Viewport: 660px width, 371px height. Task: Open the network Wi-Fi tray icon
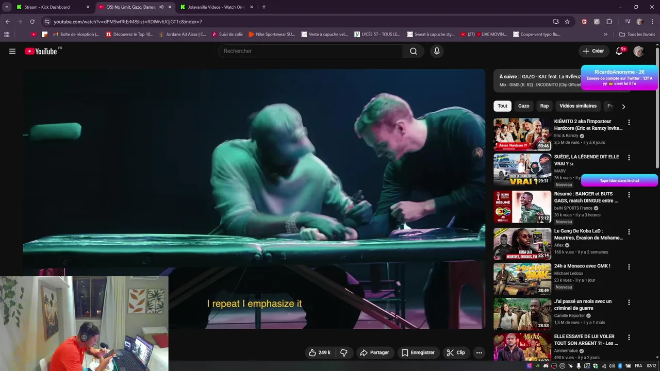(604, 366)
